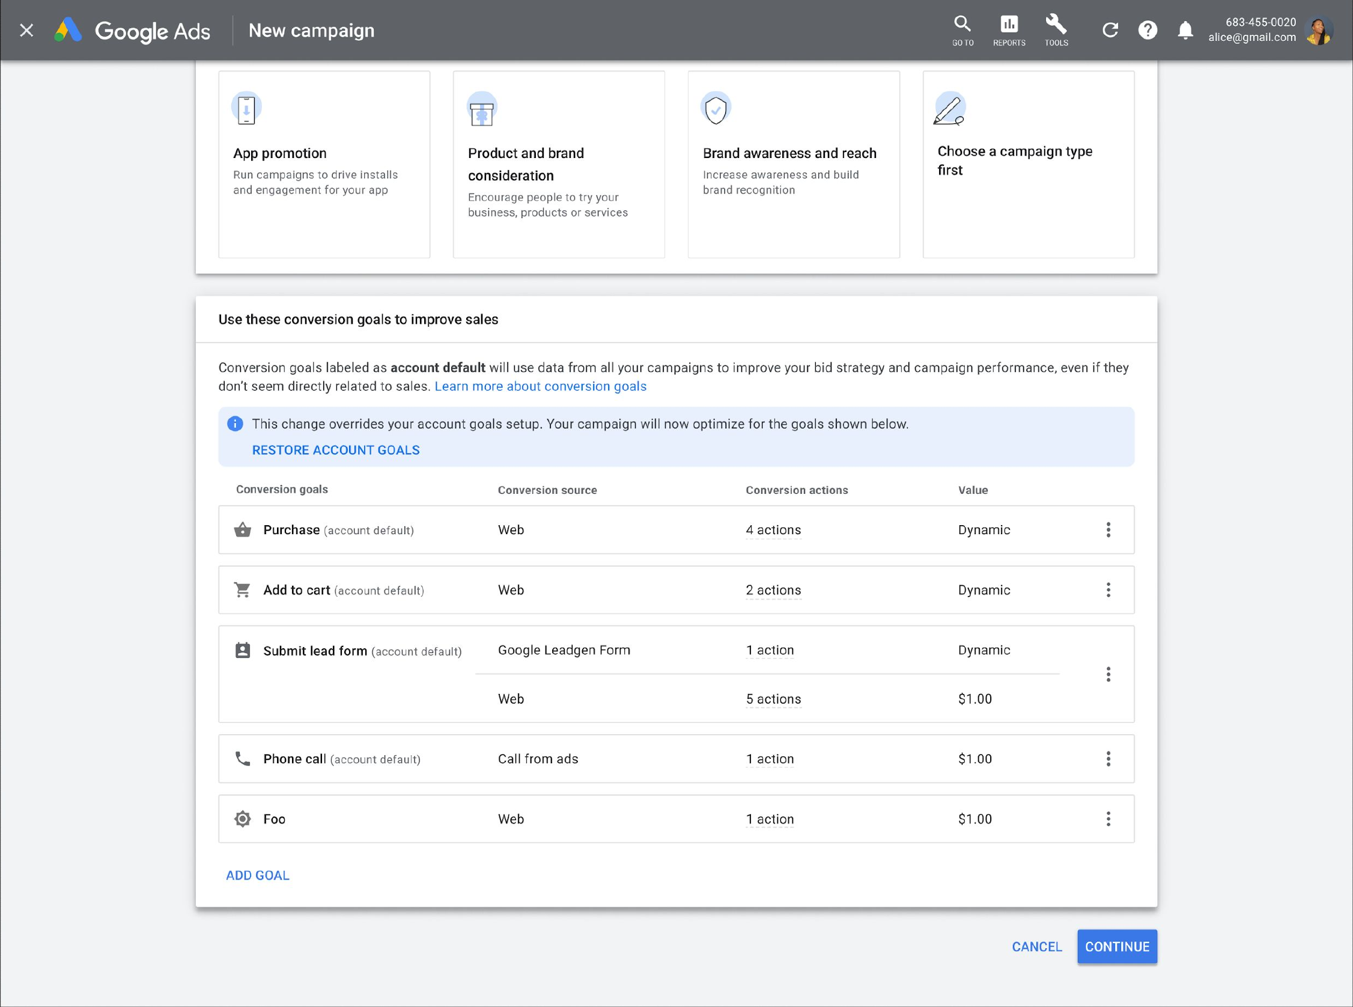Click the Add Goal button
Viewport: 1353px width, 1007px height.
[258, 875]
